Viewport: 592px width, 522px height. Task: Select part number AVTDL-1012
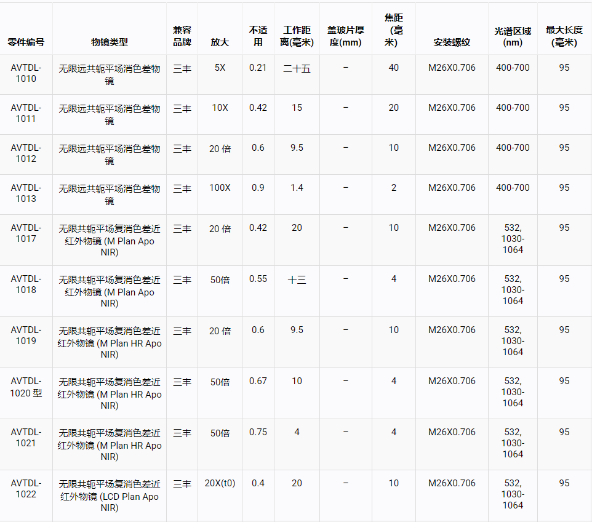(26, 153)
